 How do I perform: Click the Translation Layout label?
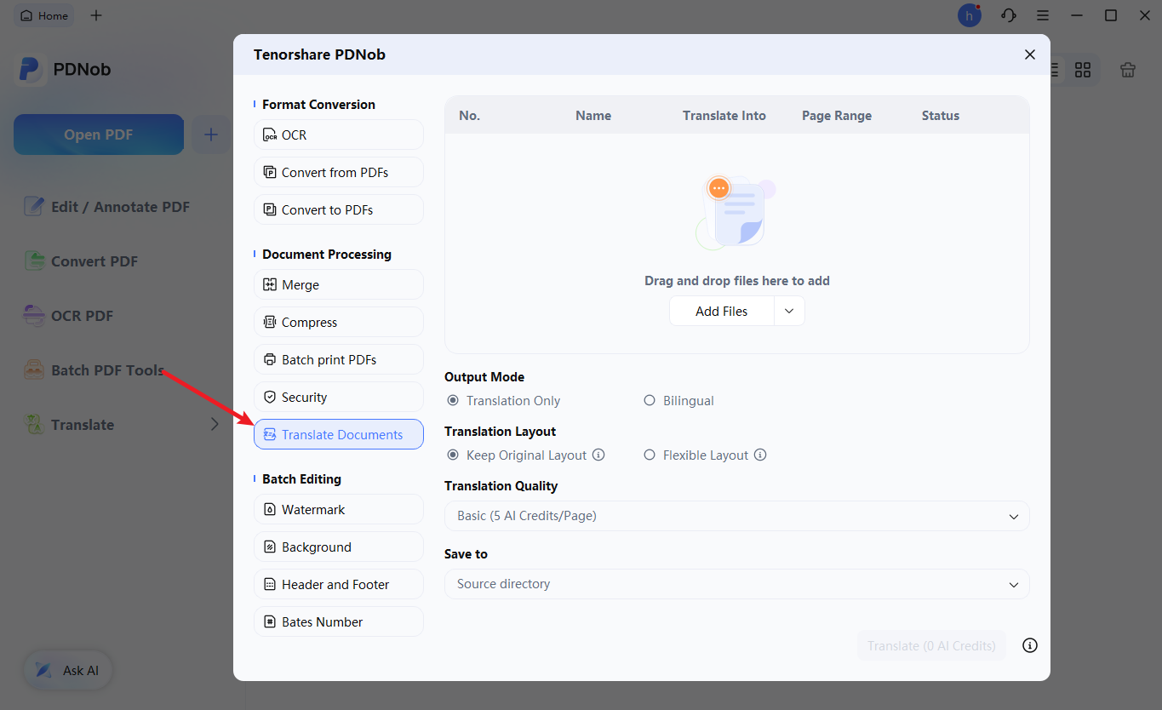click(501, 432)
